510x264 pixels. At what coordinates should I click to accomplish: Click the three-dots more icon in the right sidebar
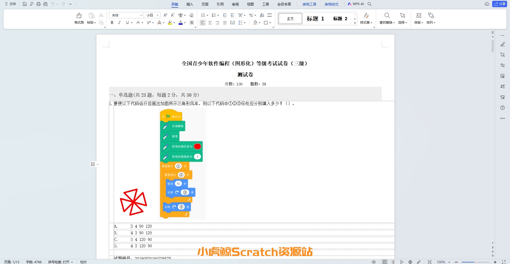[x=503, y=118]
